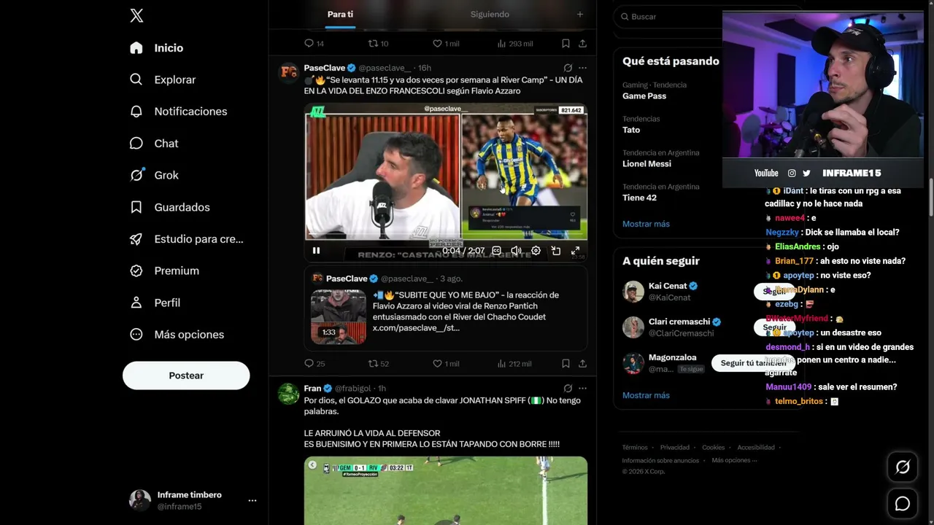934x525 pixels.
Task: Click the Grok icon on Fran's post
Action: tap(568, 388)
